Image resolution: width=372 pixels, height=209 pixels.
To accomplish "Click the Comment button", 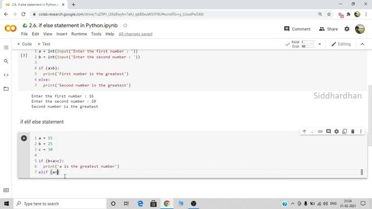I will (x=297, y=29).
